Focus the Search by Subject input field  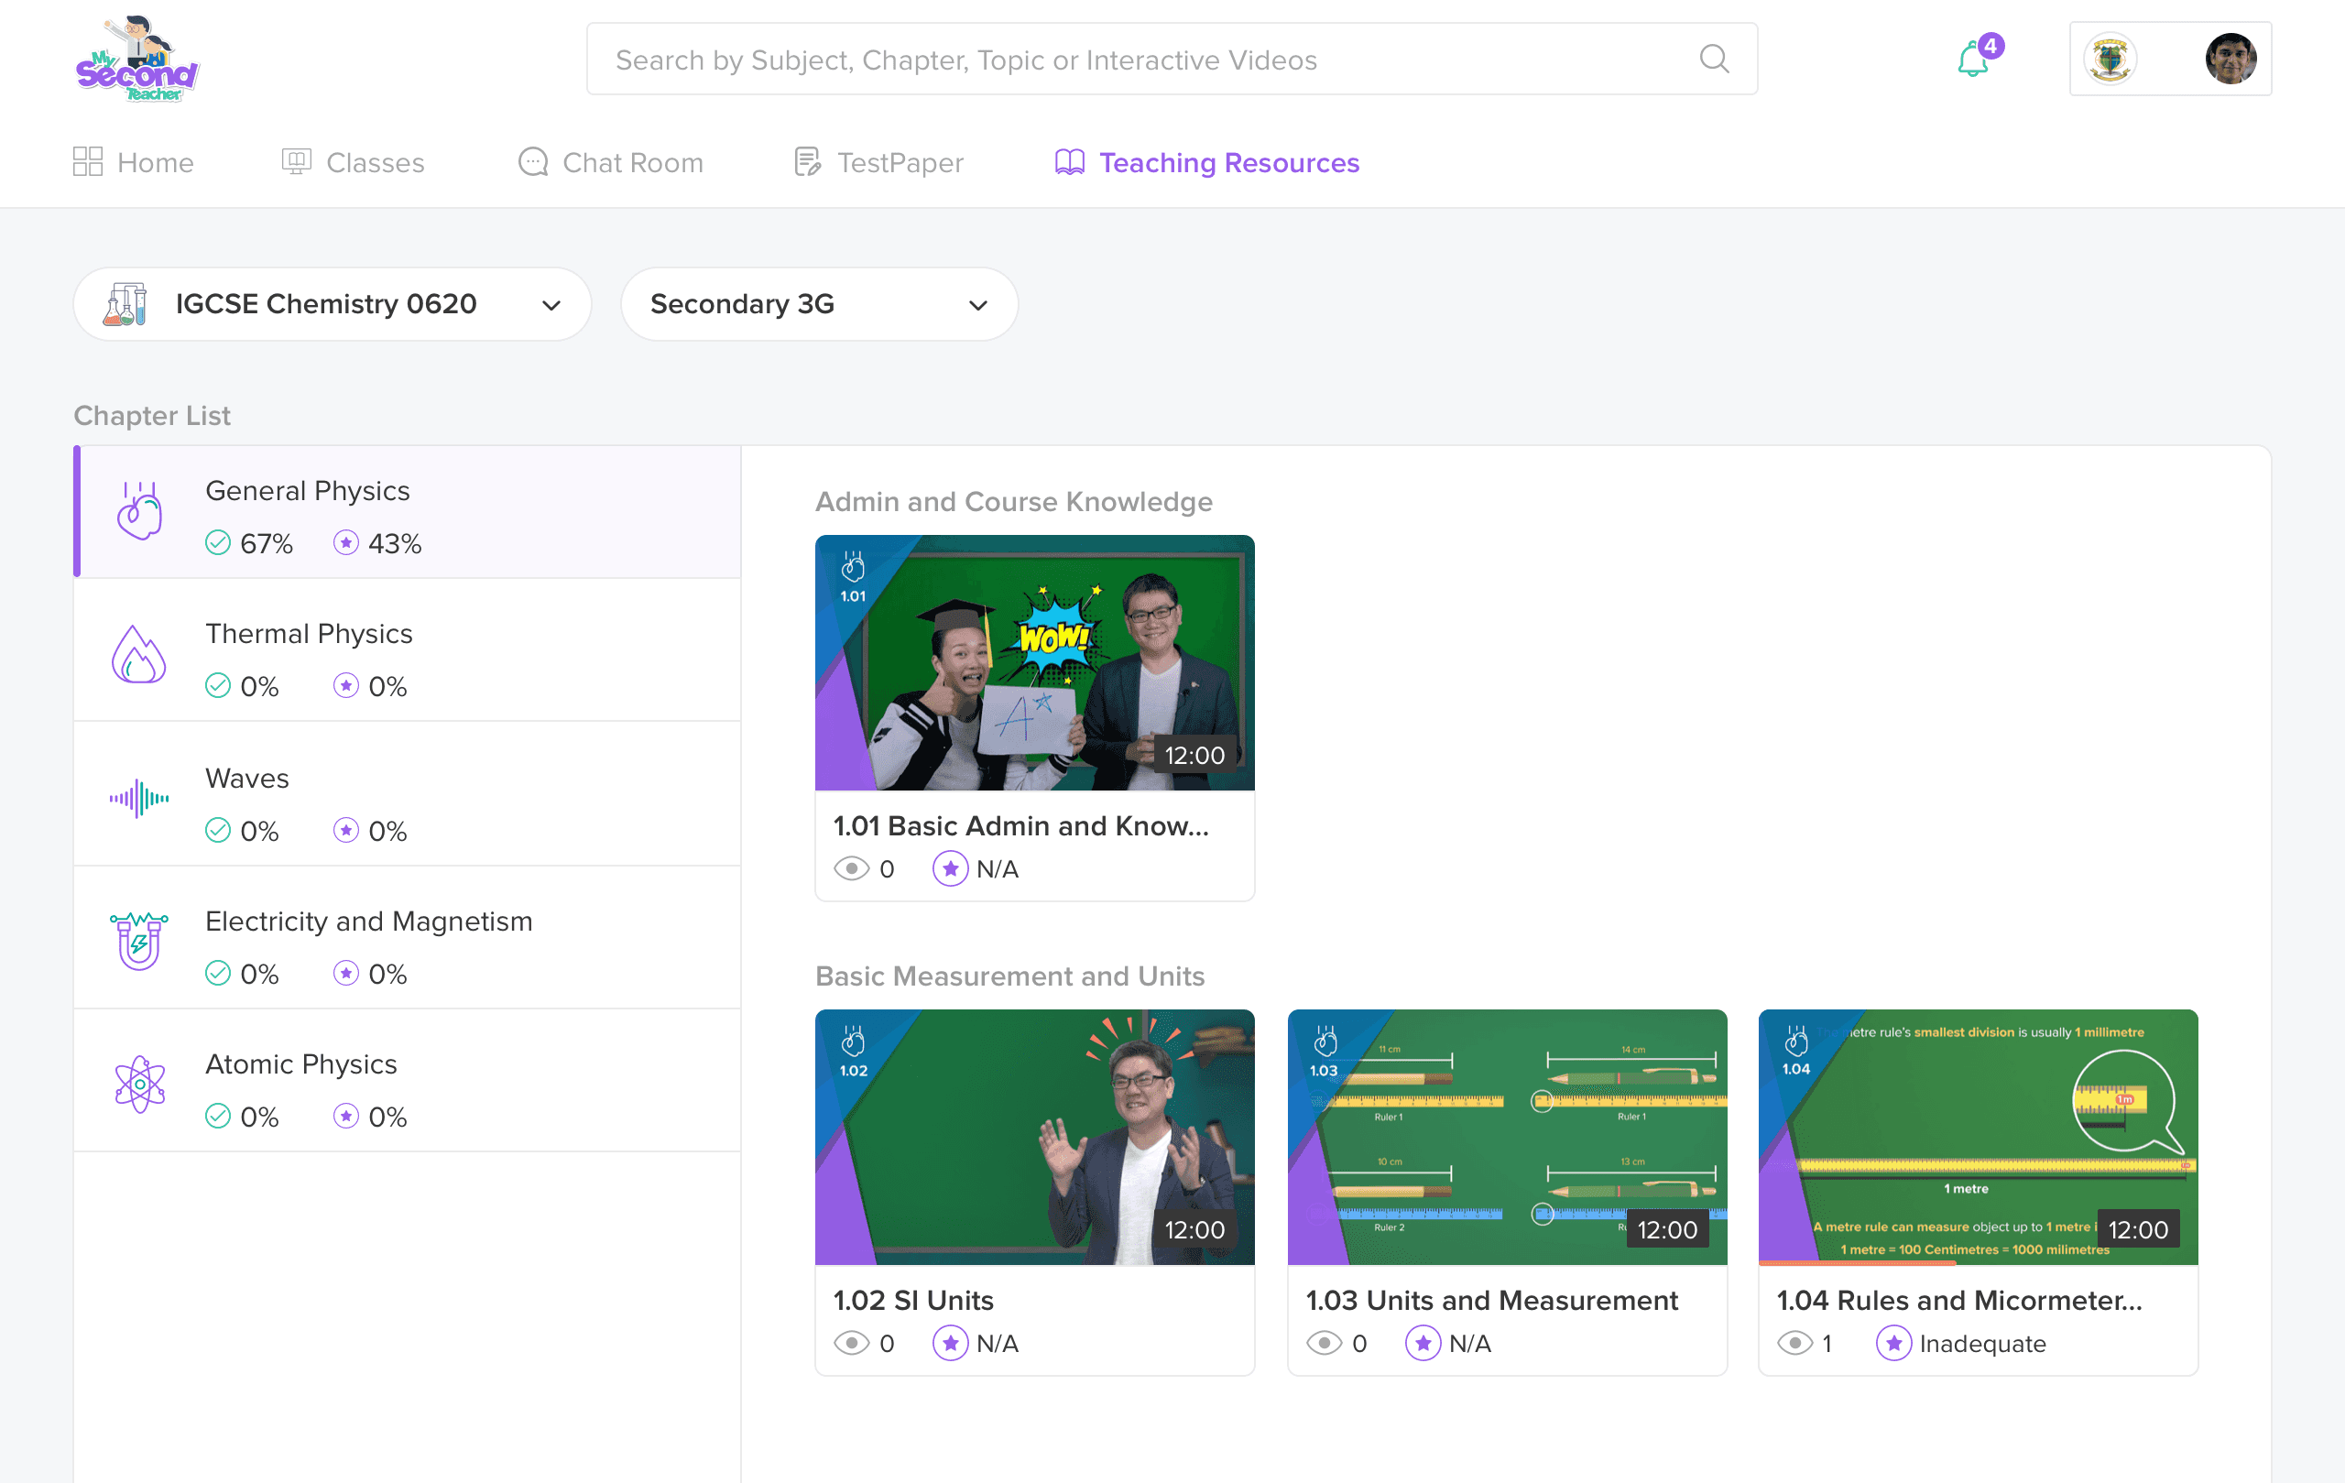(1172, 60)
